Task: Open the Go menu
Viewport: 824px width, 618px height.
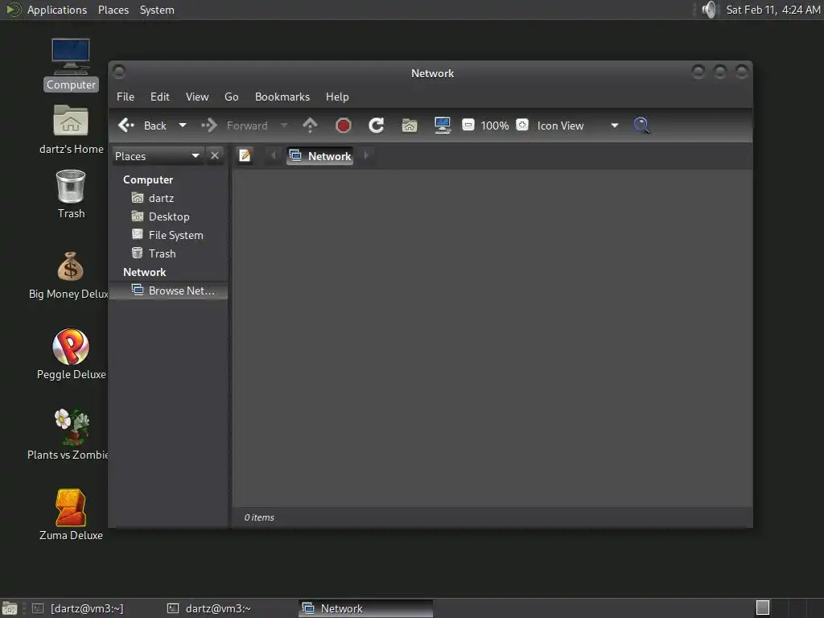Action: tap(231, 97)
